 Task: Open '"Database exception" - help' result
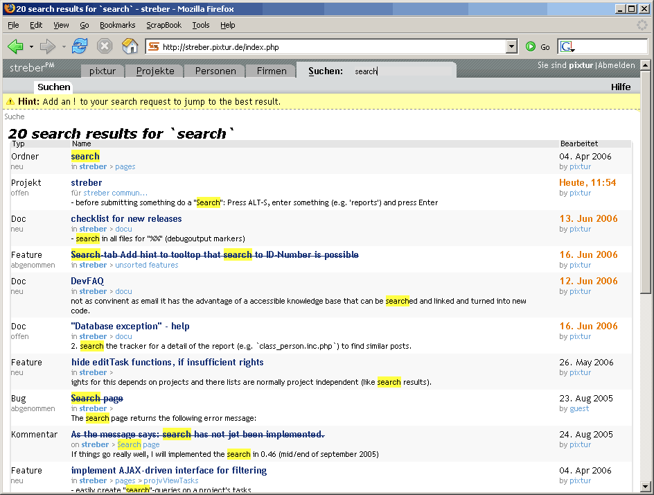[130, 326]
